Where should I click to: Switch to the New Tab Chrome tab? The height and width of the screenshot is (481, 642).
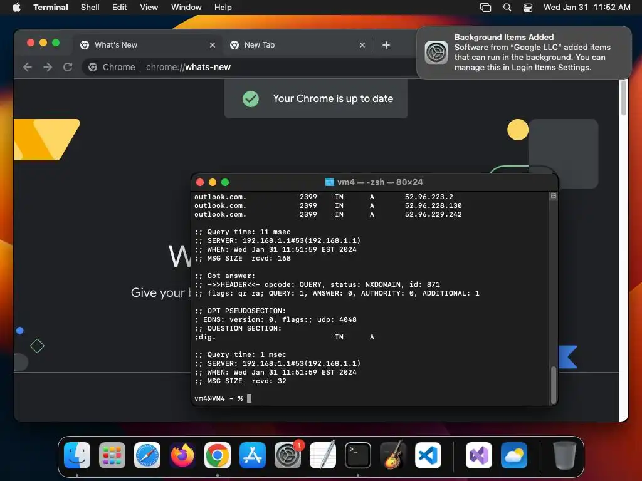coord(297,45)
